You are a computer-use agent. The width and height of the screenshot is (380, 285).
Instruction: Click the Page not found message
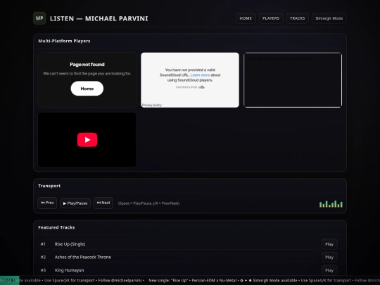(x=87, y=65)
